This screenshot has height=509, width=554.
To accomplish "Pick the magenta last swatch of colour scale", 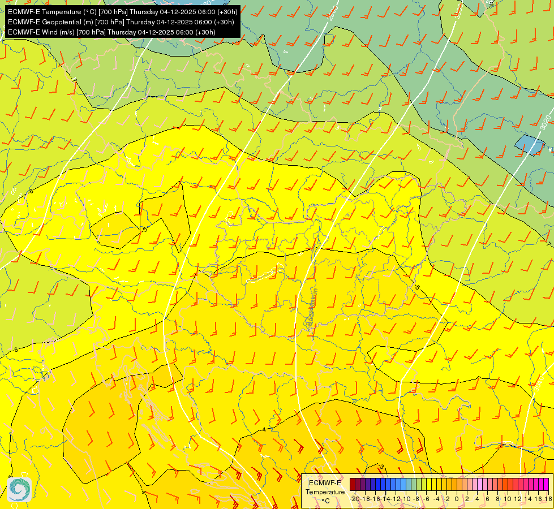I will [546, 484].
